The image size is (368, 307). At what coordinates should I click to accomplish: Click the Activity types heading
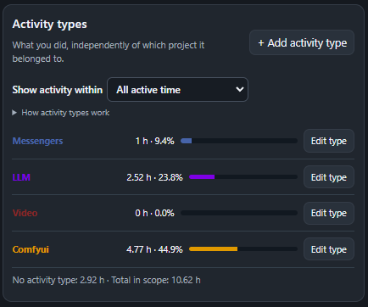pos(50,24)
